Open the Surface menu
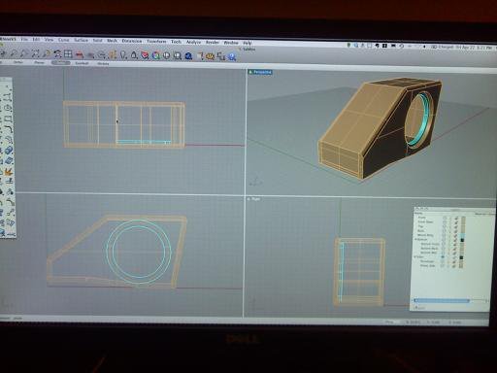The height and width of the screenshot is (373, 497). [x=81, y=40]
